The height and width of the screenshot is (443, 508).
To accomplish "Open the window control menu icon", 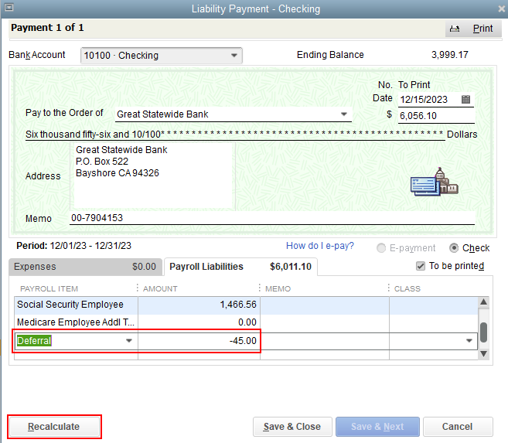I will [x=9, y=8].
